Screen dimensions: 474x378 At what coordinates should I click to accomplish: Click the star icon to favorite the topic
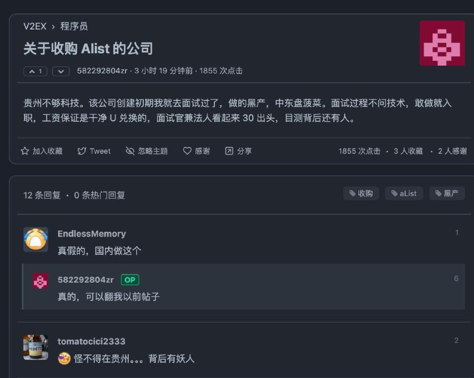click(x=25, y=151)
